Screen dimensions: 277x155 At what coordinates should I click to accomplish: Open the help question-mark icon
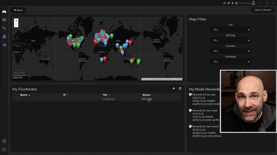[237, 3]
